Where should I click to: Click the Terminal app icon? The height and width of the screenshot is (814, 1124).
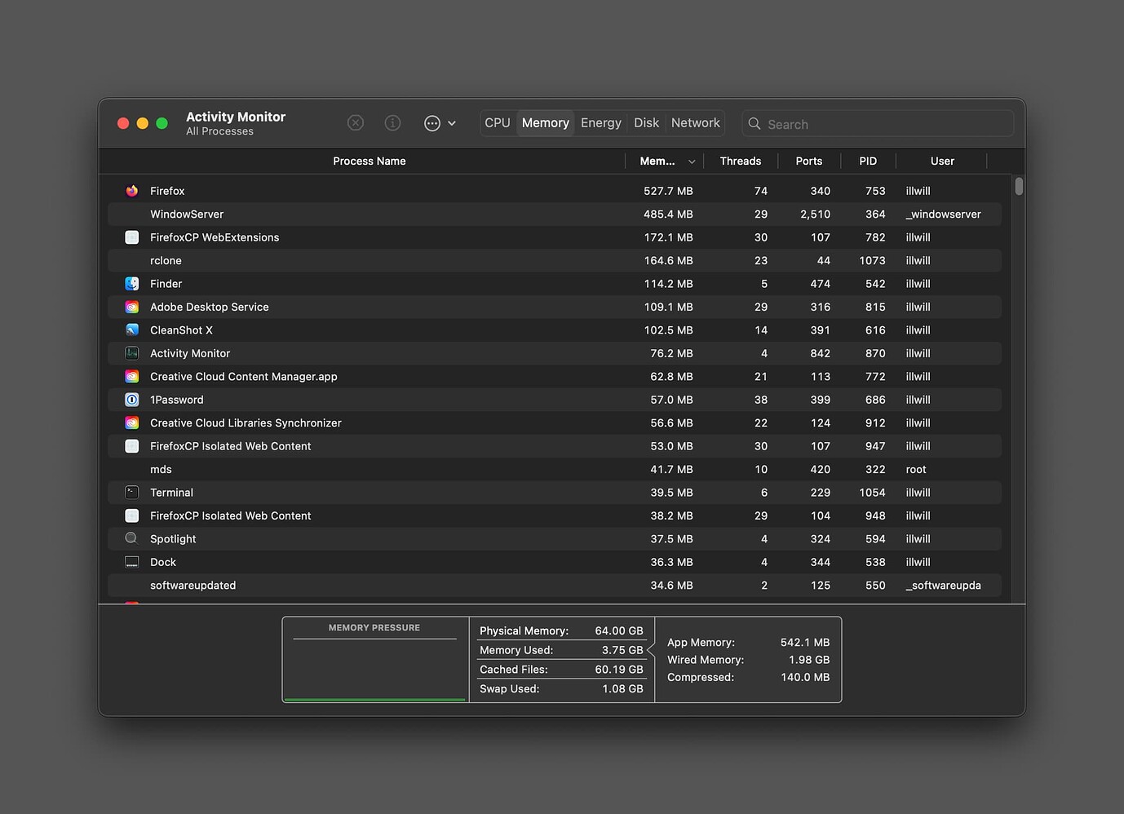131,492
